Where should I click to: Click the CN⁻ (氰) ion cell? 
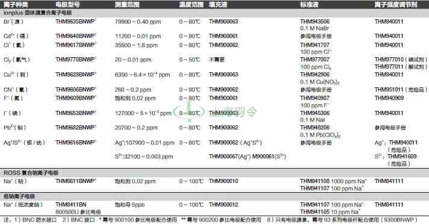pos(16,90)
